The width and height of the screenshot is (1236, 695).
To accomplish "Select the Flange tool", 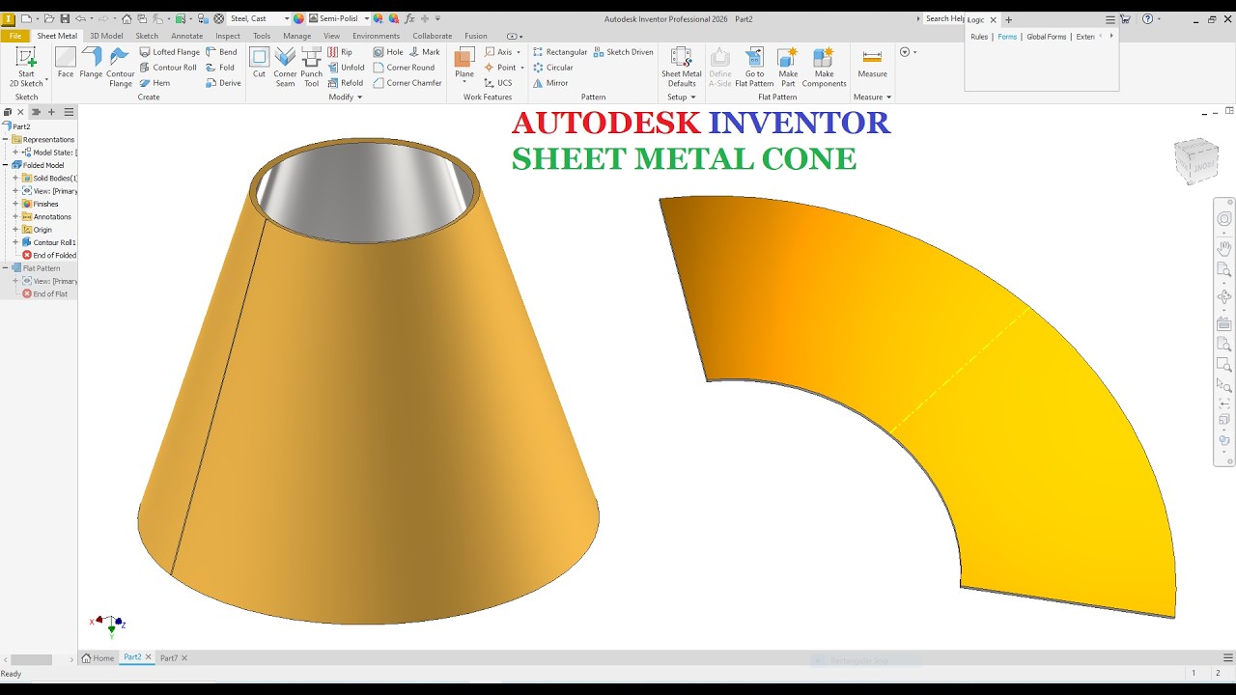I will pos(91,63).
